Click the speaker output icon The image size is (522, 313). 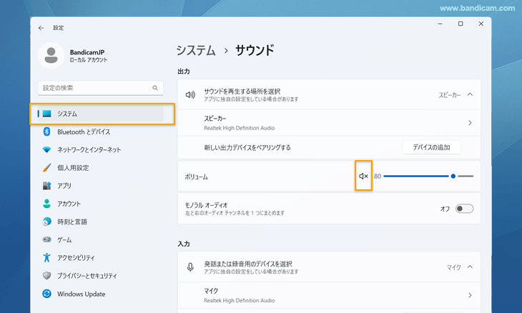tap(190, 95)
